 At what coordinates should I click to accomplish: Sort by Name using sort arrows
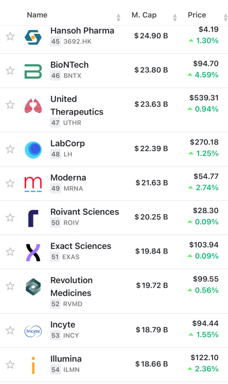click(118, 17)
